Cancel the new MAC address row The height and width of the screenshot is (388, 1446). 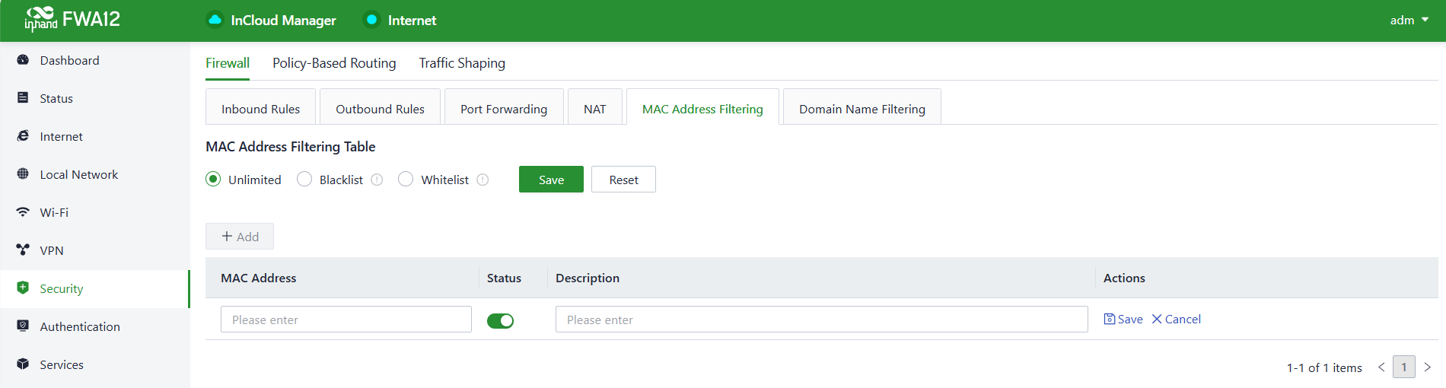click(1176, 320)
